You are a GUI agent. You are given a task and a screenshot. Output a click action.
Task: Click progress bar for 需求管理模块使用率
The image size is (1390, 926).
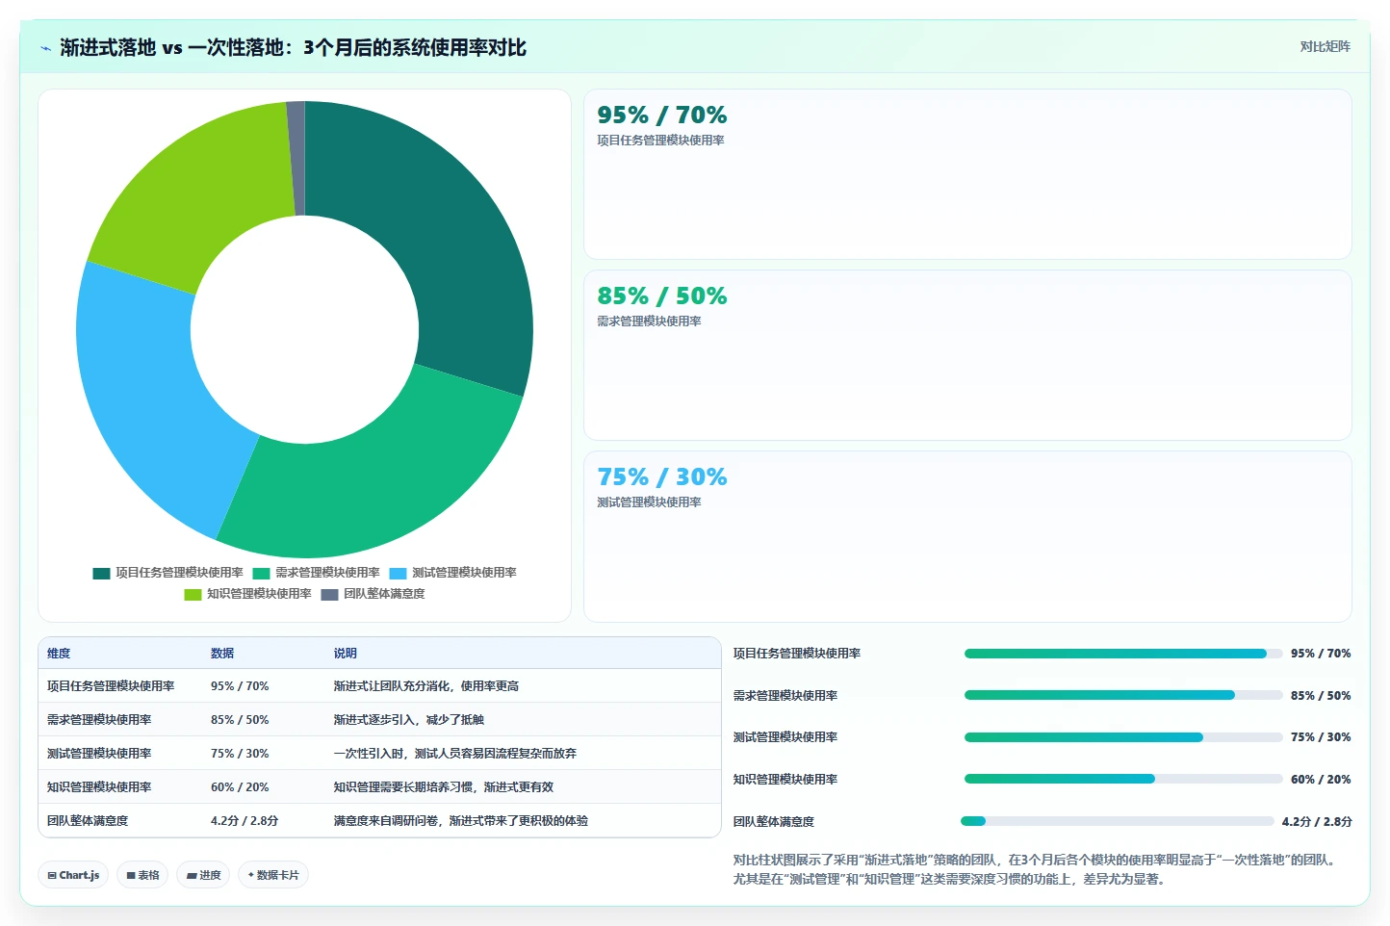1123,695
